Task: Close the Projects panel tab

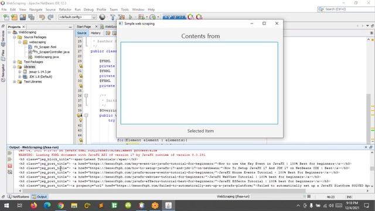Action: click(23, 27)
